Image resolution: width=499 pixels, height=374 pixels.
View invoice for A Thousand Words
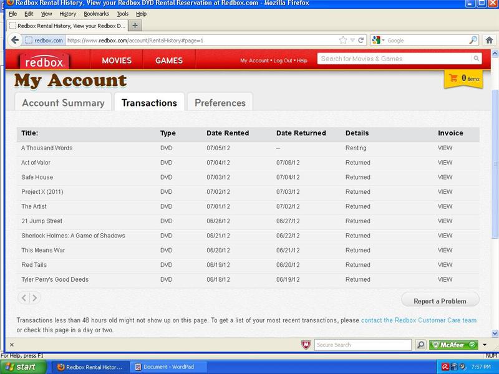[445, 148]
